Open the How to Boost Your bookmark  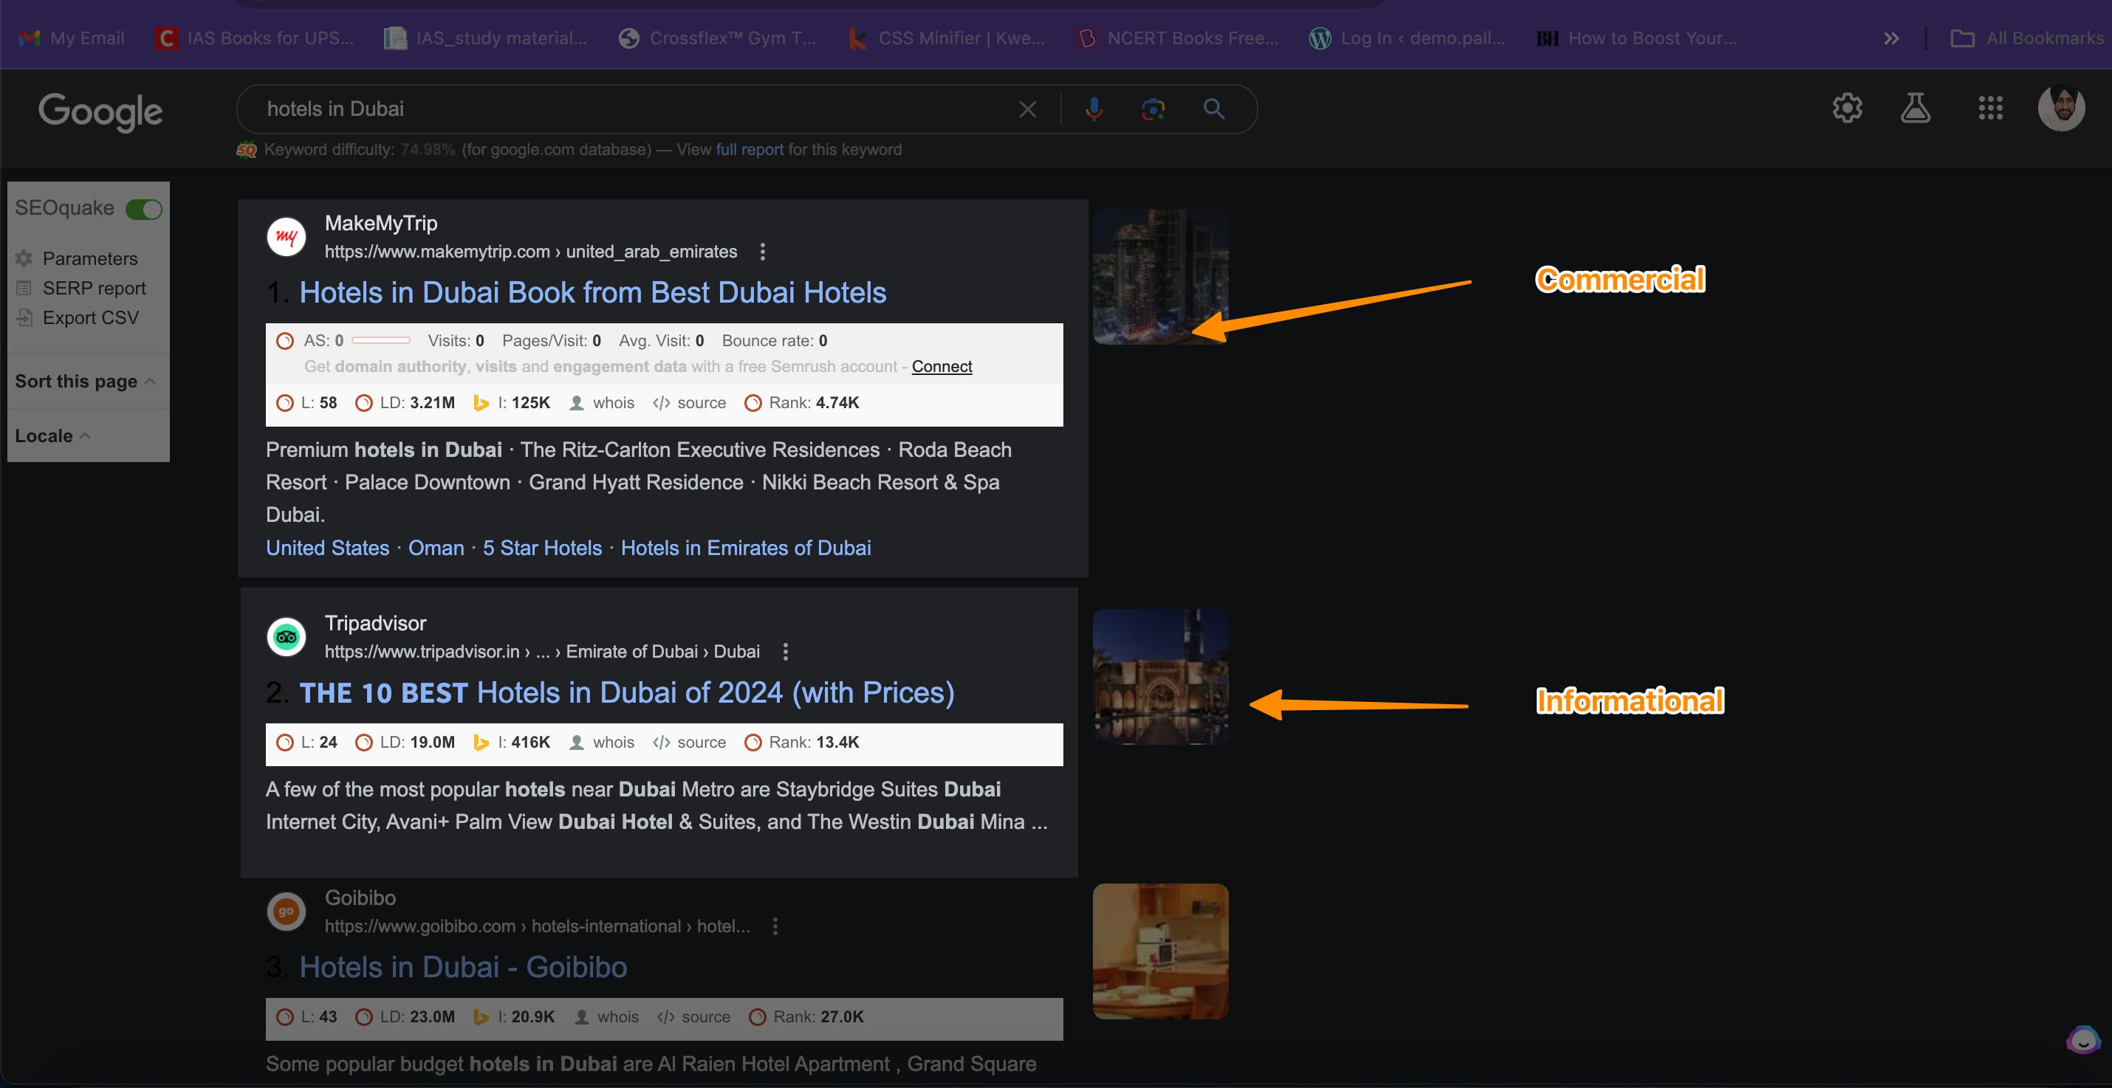coord(1636,38)
